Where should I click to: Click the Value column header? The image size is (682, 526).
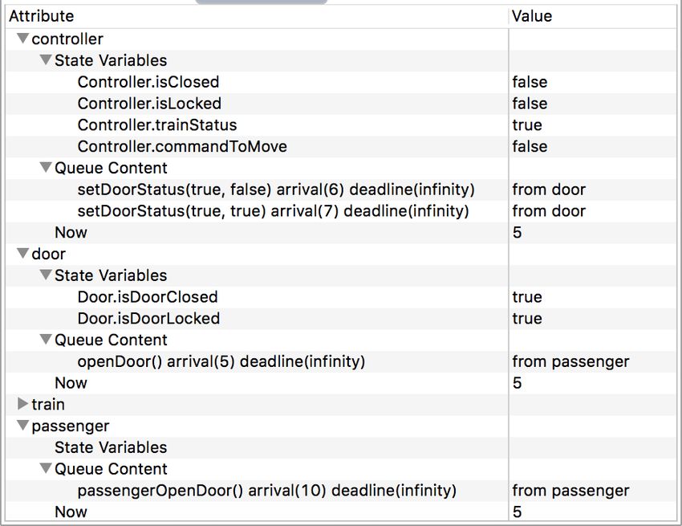point(592,16)
